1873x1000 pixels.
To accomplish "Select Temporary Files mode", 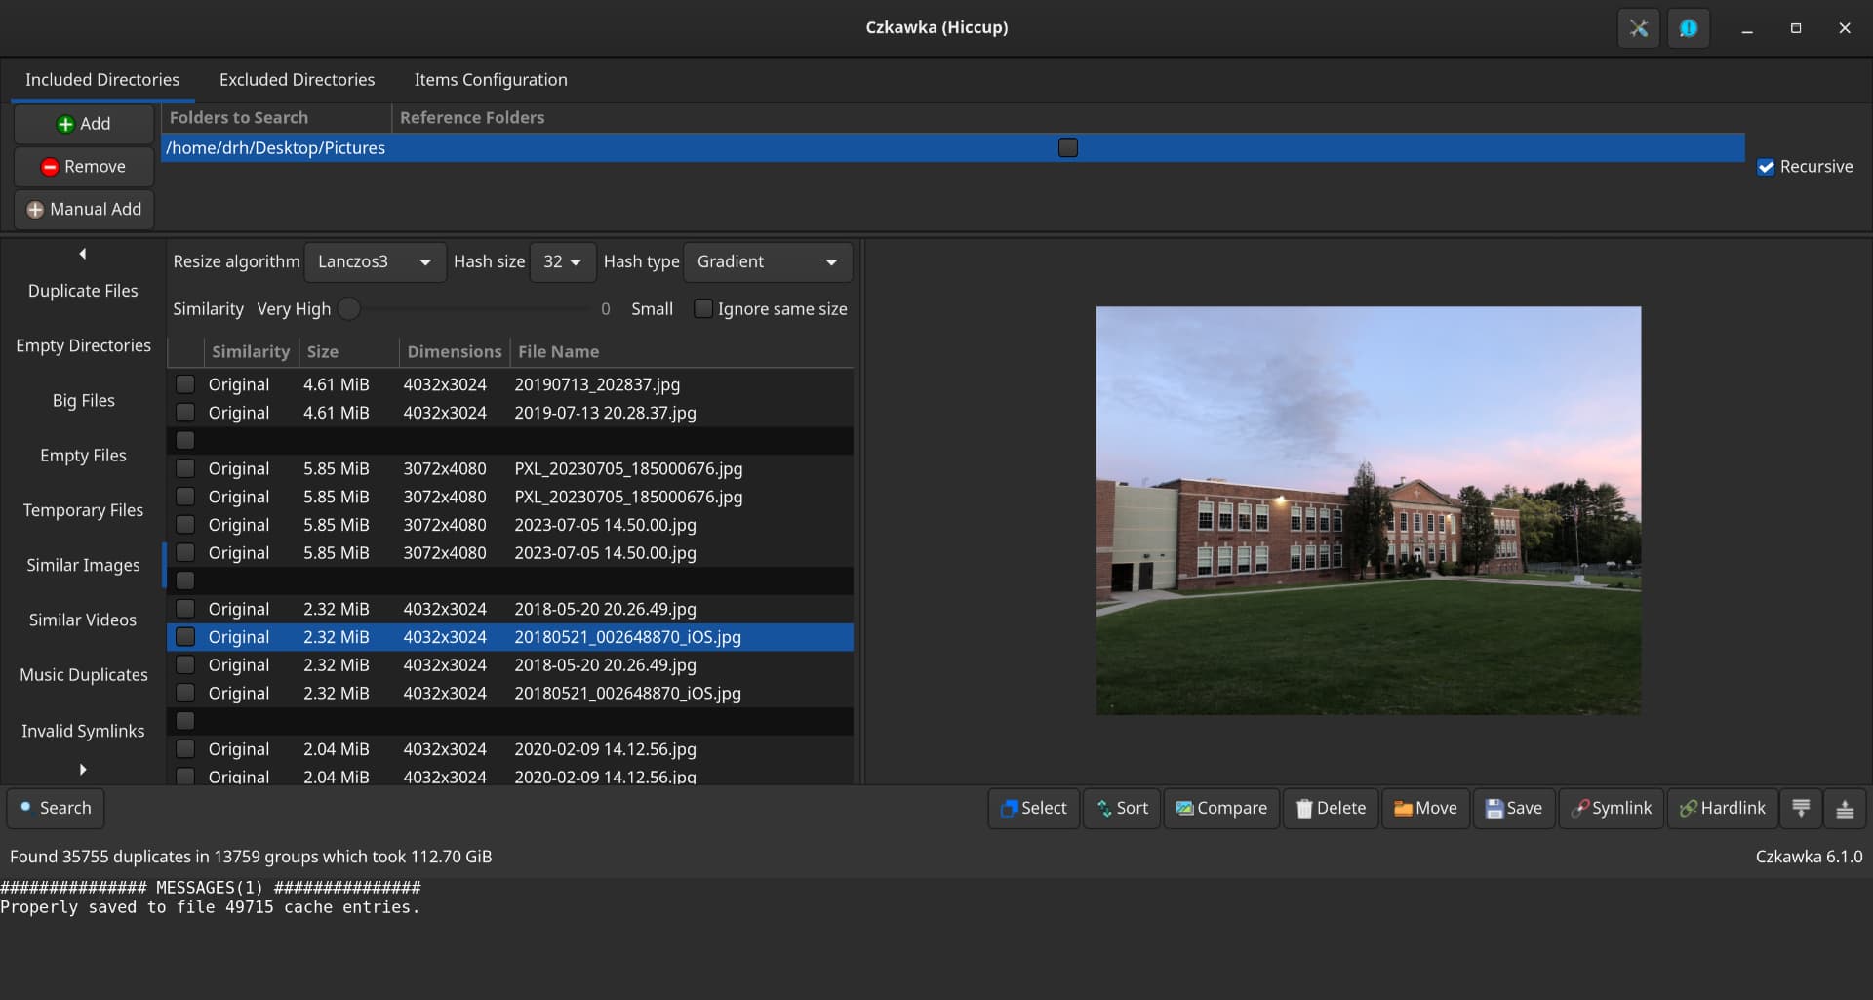I will point(83,510).
